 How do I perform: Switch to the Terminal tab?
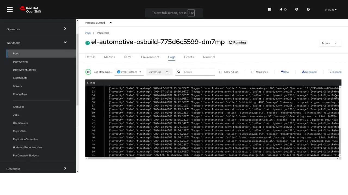(x=209, y=57)
